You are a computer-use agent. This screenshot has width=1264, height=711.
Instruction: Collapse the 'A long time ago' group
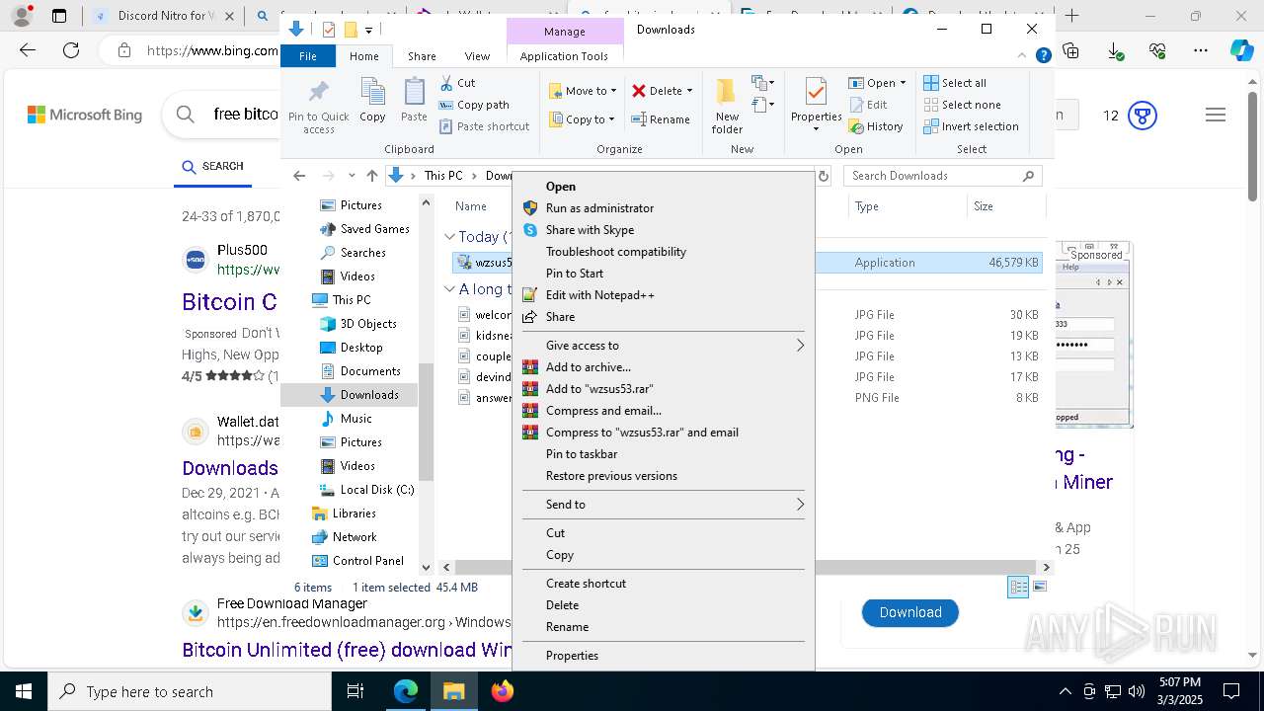(x=449, y=289)
